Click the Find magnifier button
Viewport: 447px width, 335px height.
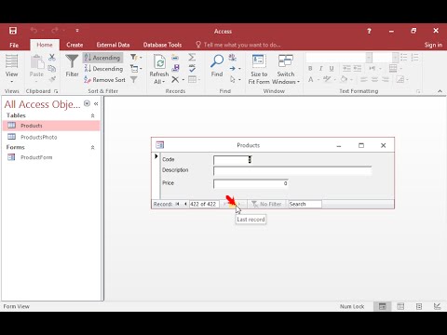(217, 66)
